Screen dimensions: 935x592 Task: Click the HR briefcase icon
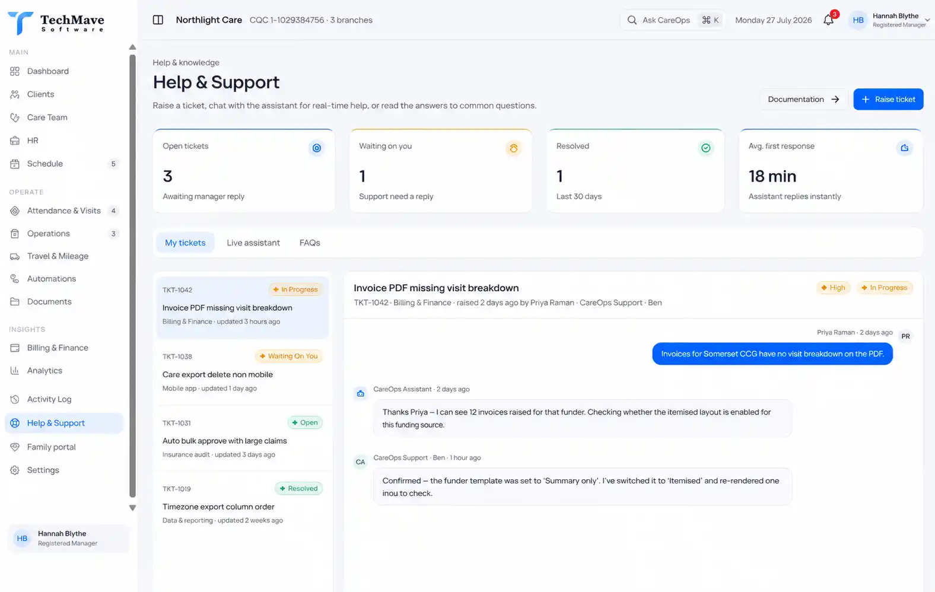[15, 141]
